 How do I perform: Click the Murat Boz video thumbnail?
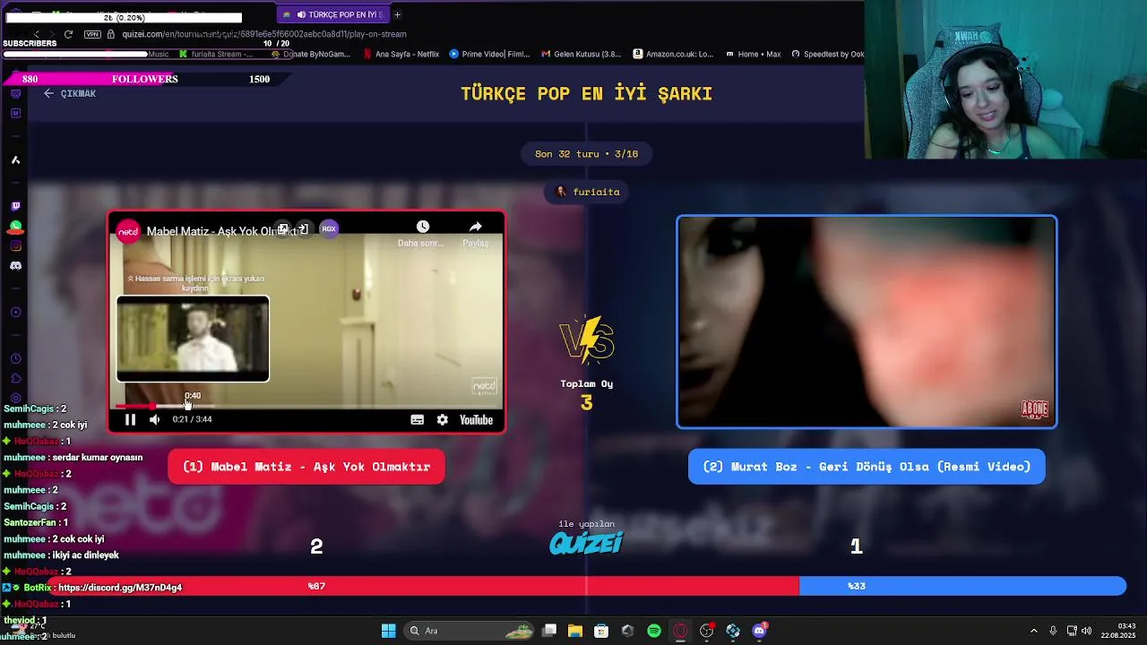(867, 322)
